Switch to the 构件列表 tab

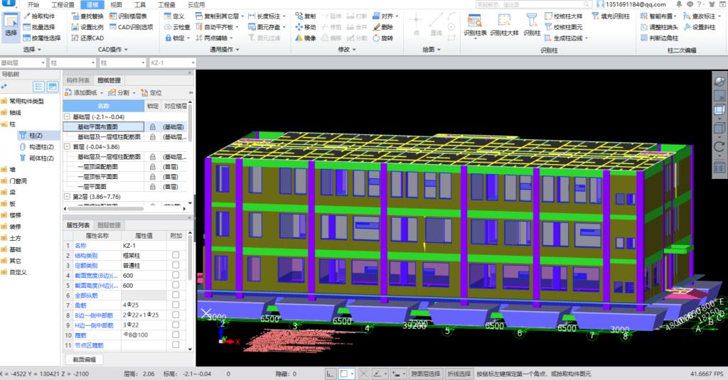tap(78, 81)
